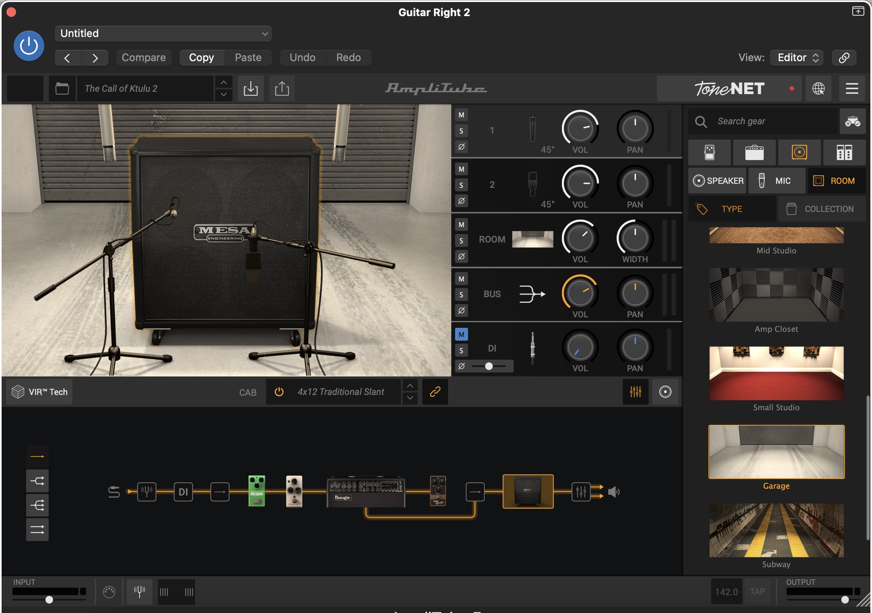This screenshot has width=872, height=613.
Task: Select the cabinet gear category icon
Action: coord(799,152)
